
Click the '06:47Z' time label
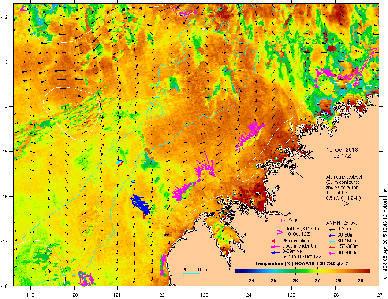[x=342, y=156]
